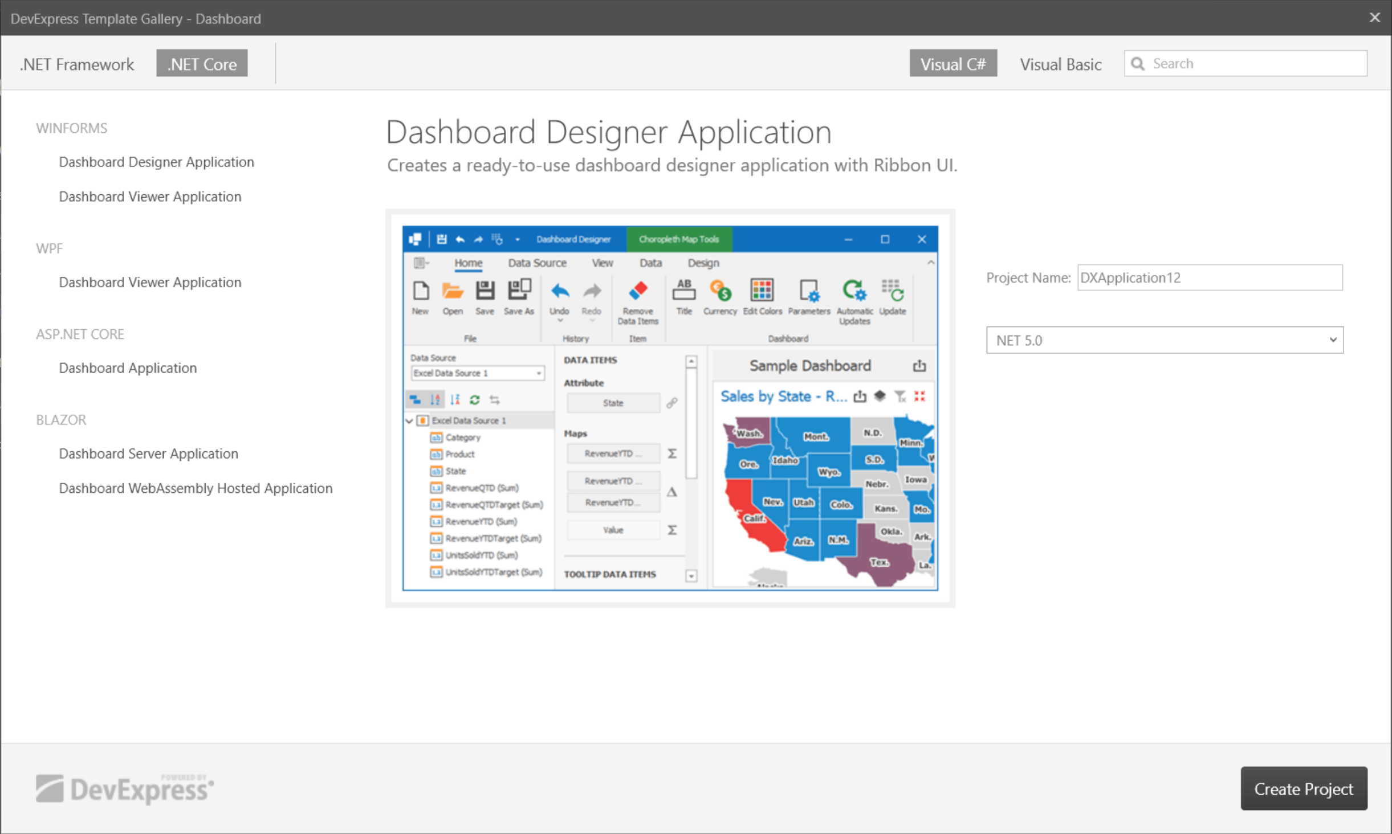Image resolution: width=1392 pixels, height=834 pixels.
Task: Select Dashboard Server Application under Blazor
Action: (148, 453)
